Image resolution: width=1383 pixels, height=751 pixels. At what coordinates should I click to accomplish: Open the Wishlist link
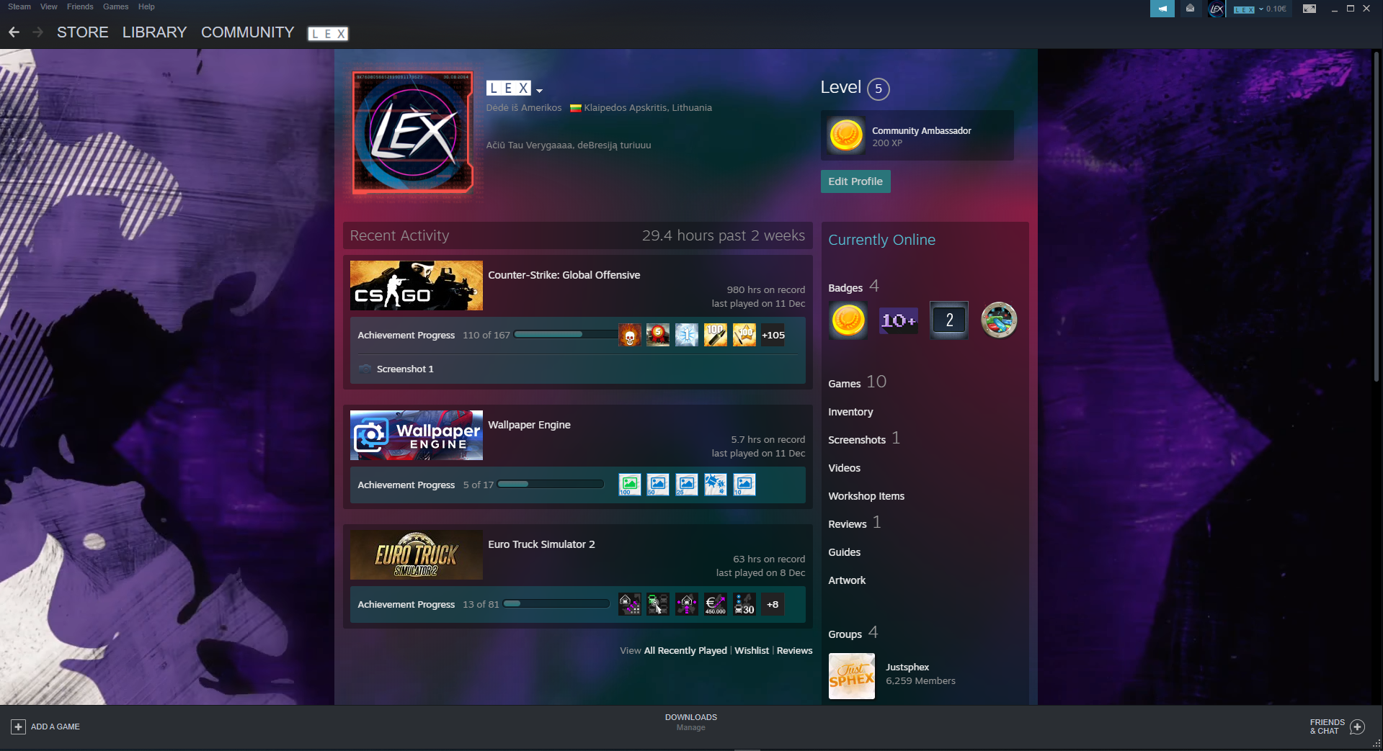pos(752,651)
